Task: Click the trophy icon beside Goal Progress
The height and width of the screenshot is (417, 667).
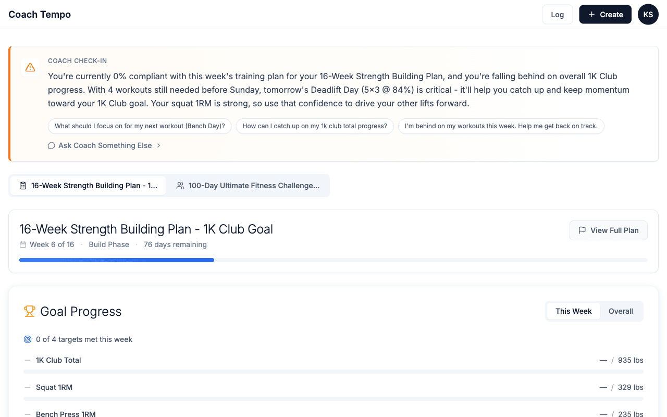Action: coord(30,311)
